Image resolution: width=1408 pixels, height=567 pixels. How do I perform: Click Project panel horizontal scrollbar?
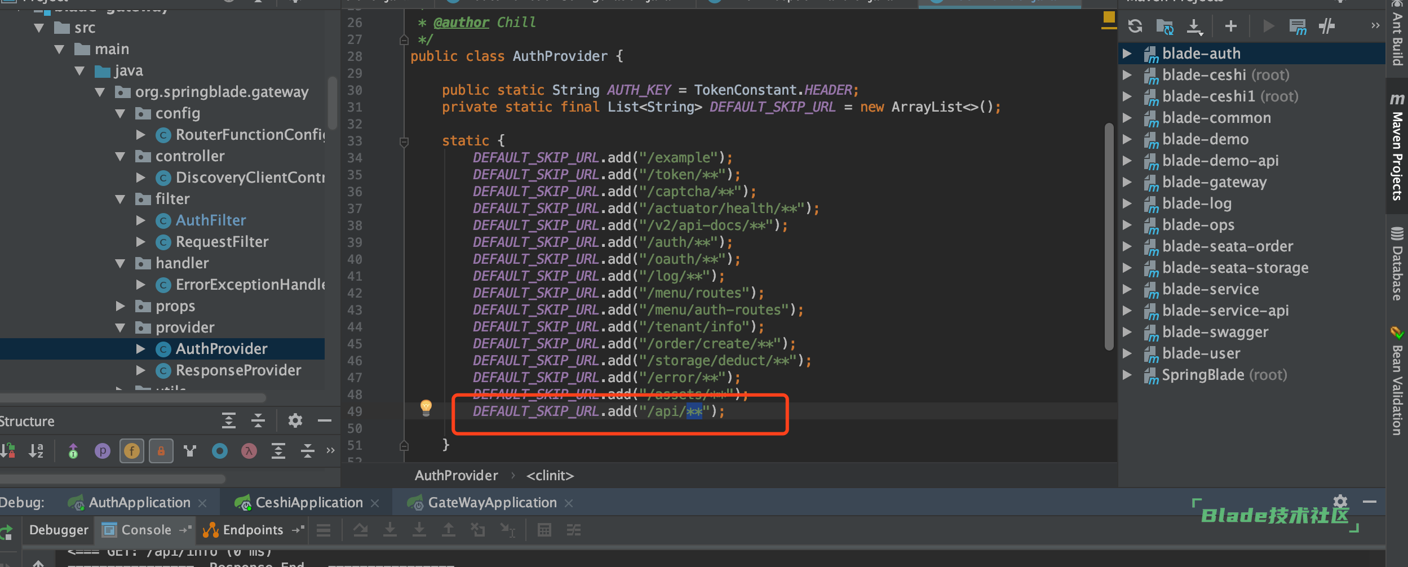tap(133, 397)
